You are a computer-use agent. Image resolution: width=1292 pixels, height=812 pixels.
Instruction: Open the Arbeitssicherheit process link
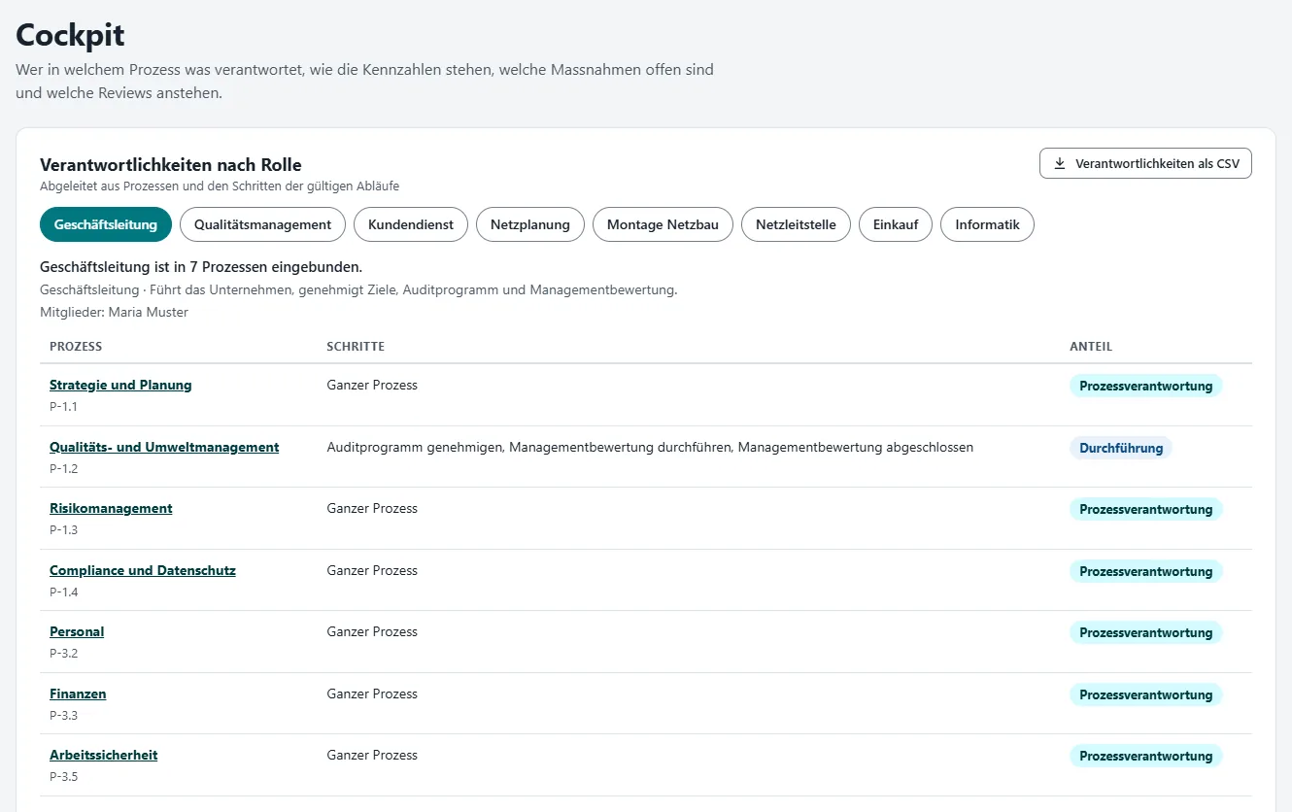(x=103, y=755)
